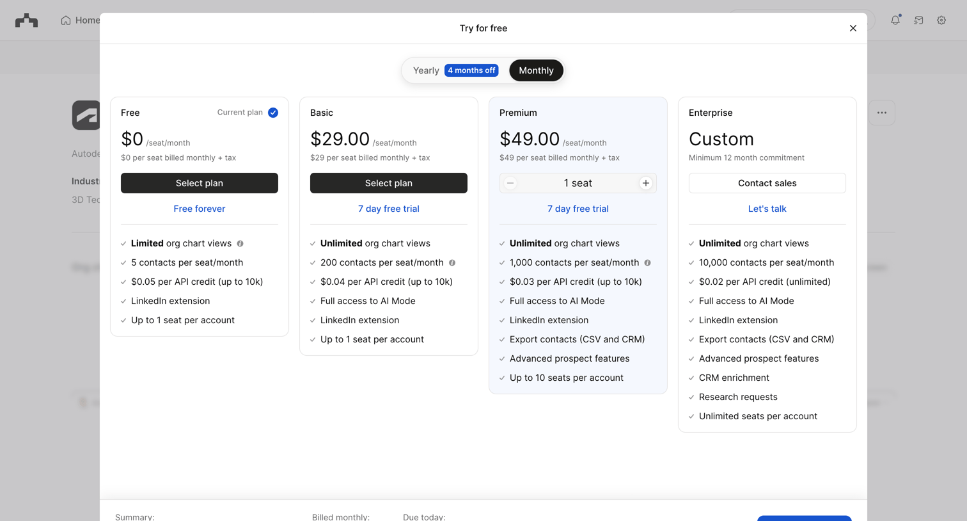
Task: Click 'Billed monthly:' label in footer
Action: [341, 517]
